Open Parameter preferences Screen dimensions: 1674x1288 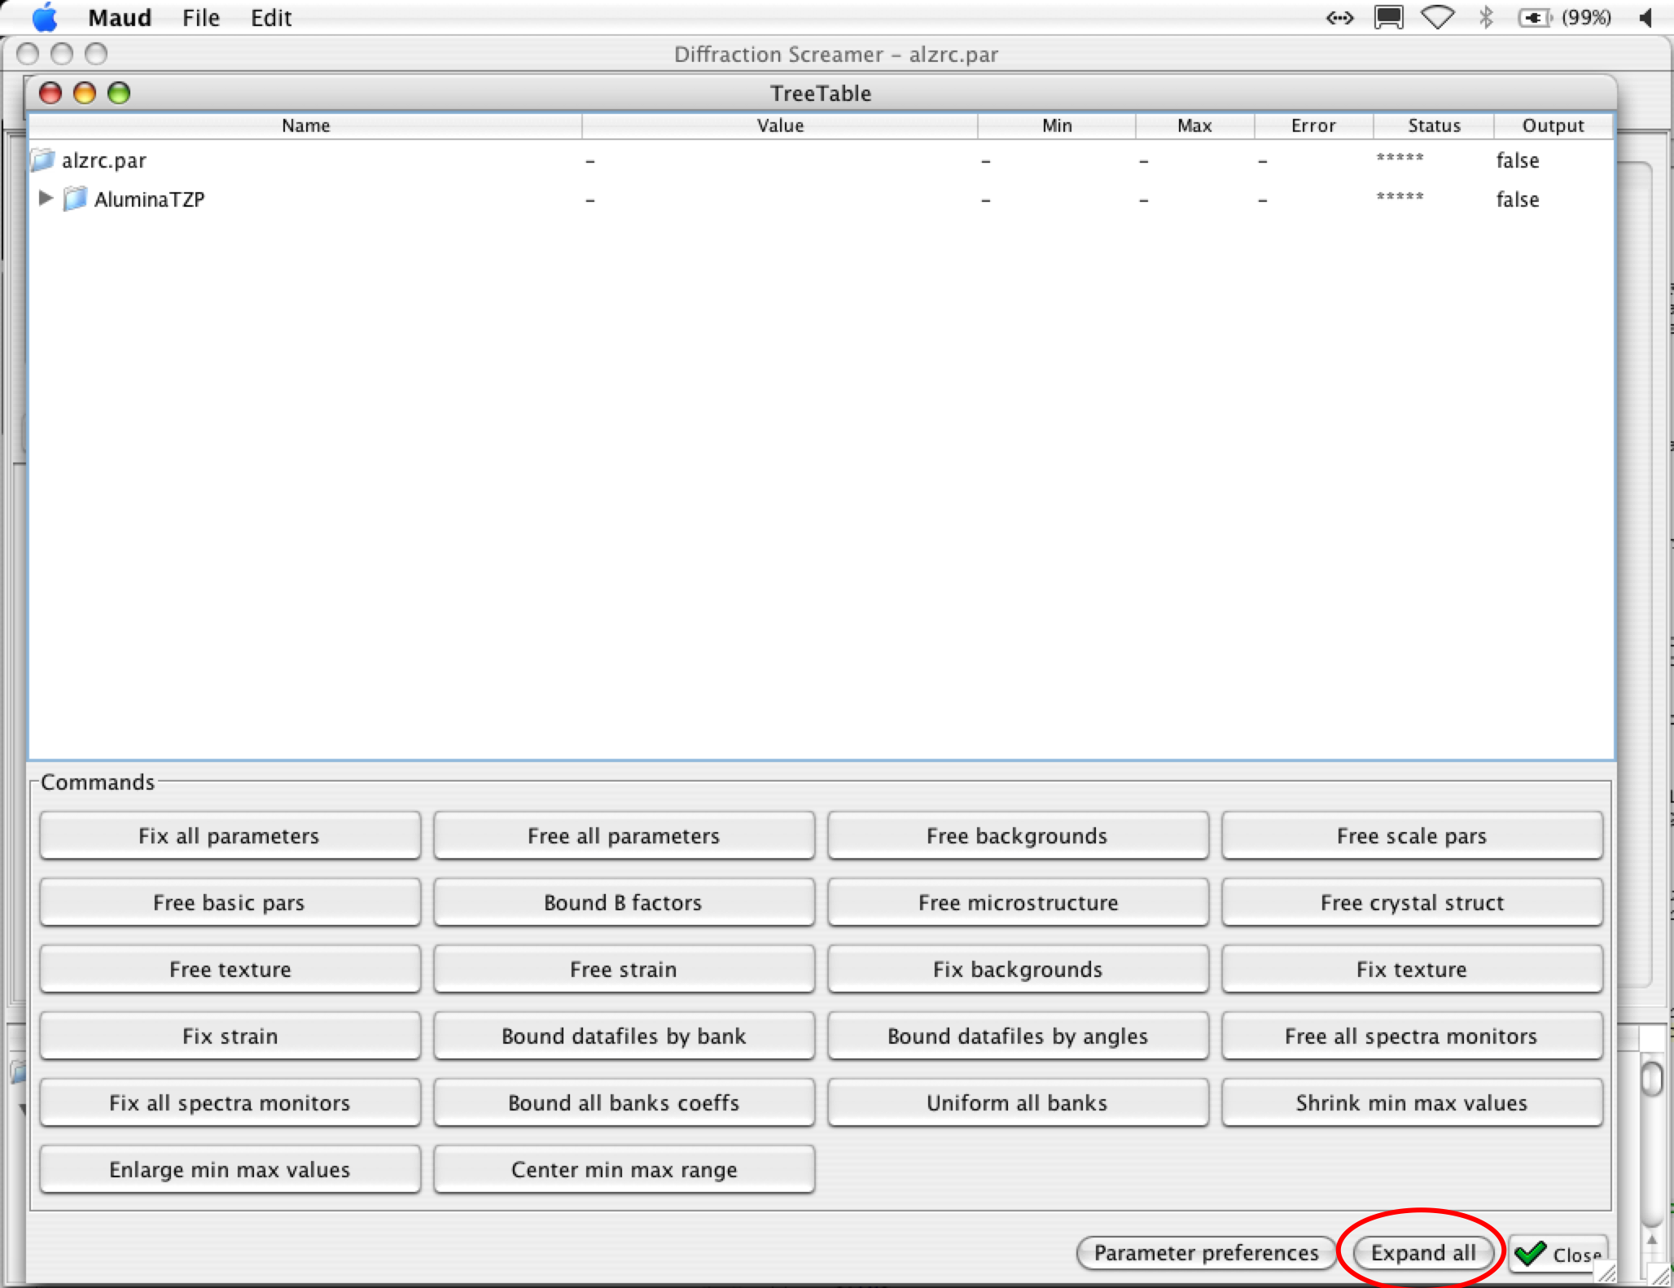[1205, 1252]
